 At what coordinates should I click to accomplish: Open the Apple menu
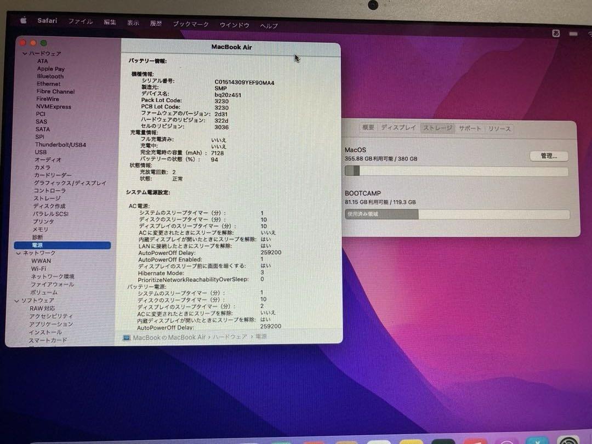tap(24, 20)
